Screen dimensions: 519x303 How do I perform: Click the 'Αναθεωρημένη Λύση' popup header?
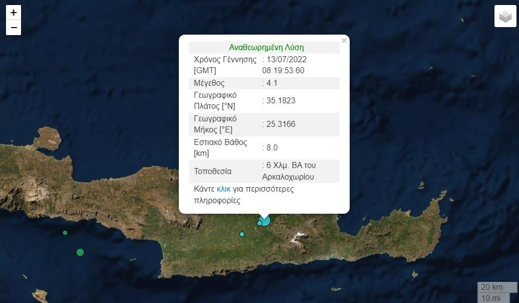(266, 48)
